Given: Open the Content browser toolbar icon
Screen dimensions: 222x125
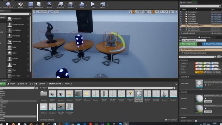Looking at the screenshot, I should 31,5.
